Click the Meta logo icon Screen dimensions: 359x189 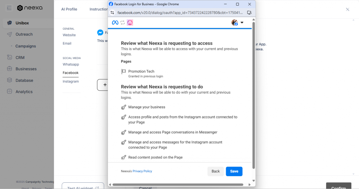click(115, 22)
